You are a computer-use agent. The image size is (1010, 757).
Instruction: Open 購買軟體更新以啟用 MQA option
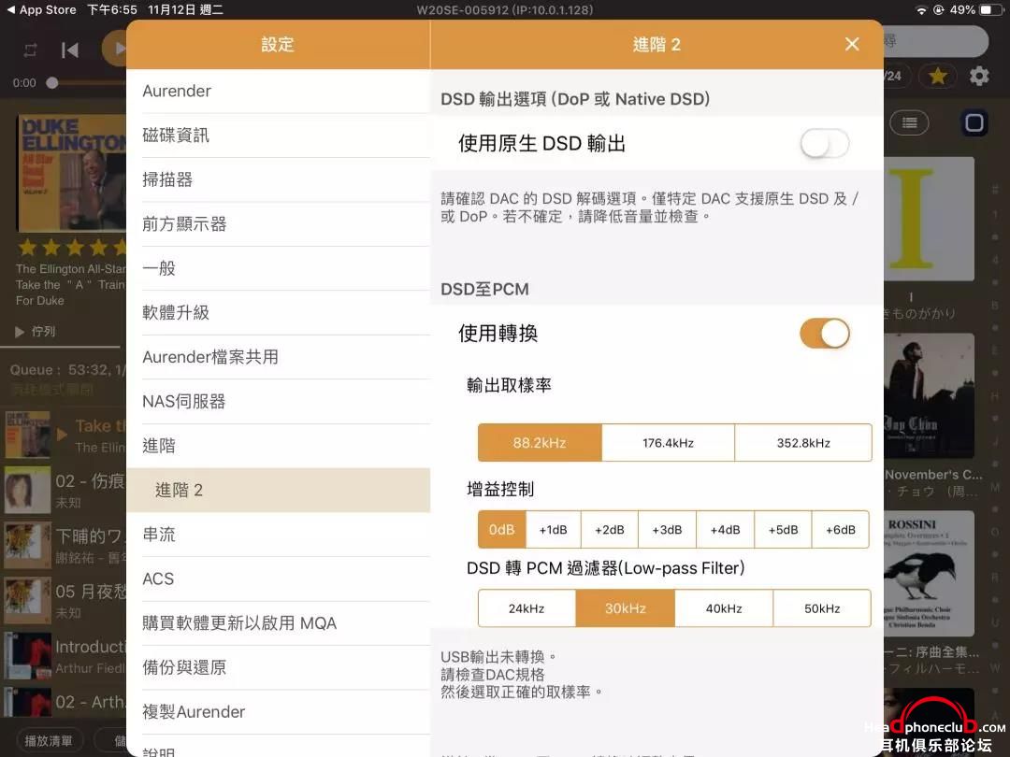(279, 623)
